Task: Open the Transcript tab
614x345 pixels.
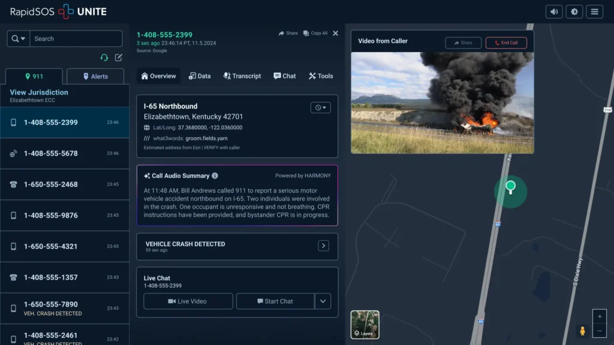Action: point(242,76)
